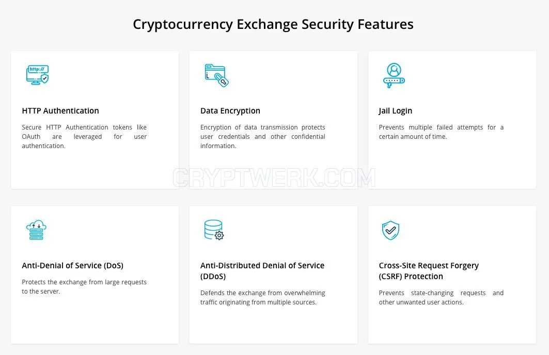Click the HTTP monitor shield icon

point(38,75)
